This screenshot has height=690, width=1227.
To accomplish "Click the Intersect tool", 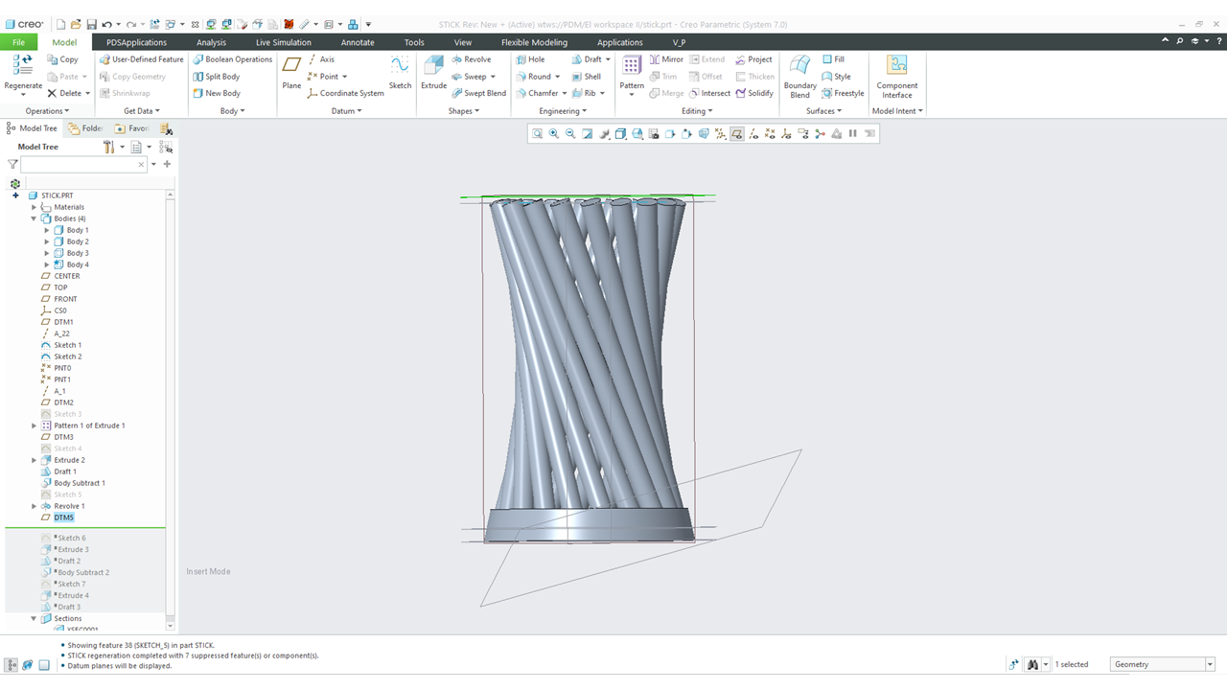I will 709,93.
